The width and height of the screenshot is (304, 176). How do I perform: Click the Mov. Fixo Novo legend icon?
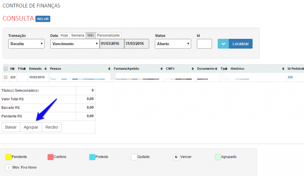(x=8, y=168)
